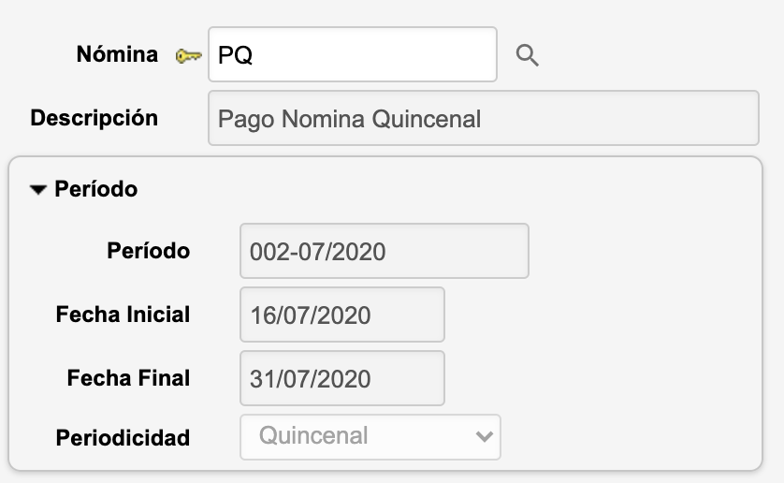This screenshot has width=784, height=483.
Task: Click the yellow key icon next to Nómina
Action: pos(188,56)
